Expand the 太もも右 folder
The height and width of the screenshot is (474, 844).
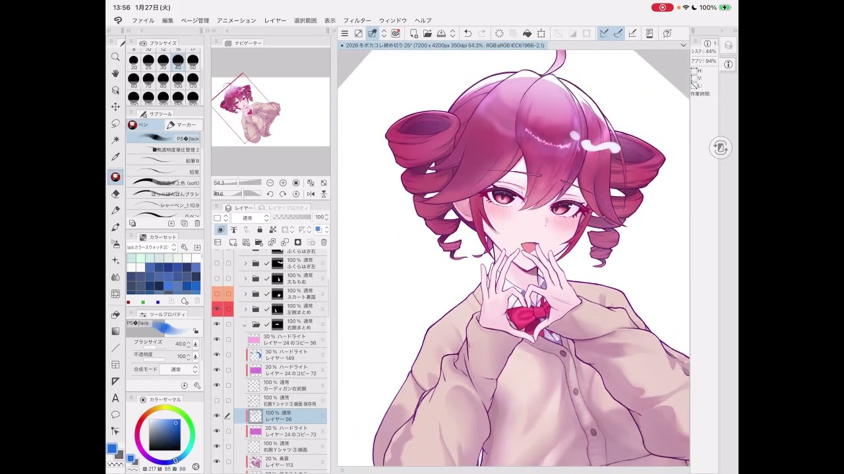[245, 278]
